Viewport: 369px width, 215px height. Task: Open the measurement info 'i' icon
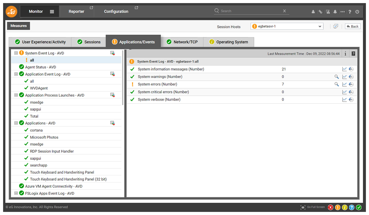click(345, 54)
